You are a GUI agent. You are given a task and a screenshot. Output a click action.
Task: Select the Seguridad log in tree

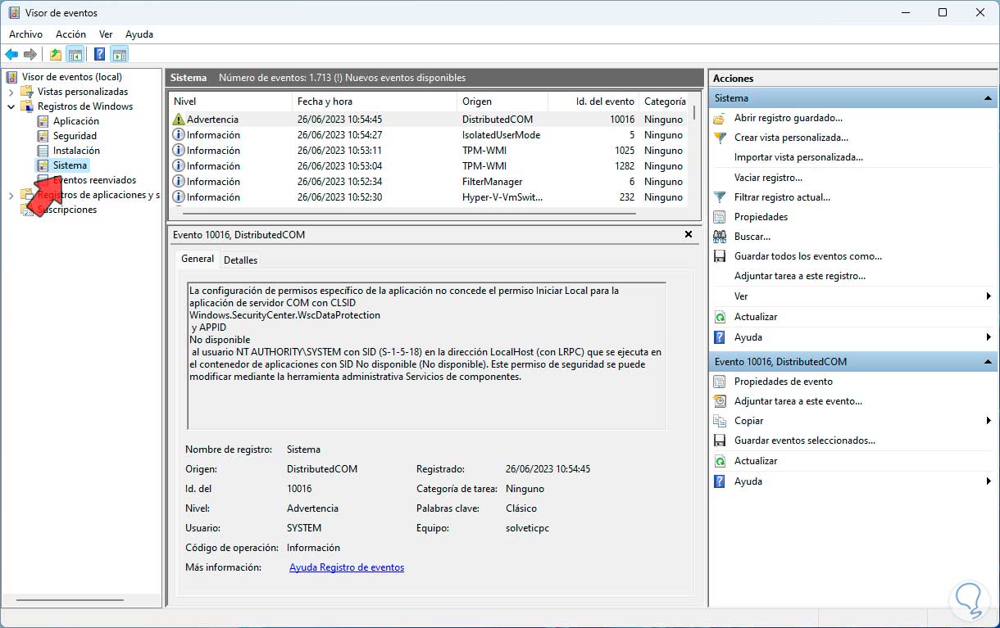[x=75, y=136]
